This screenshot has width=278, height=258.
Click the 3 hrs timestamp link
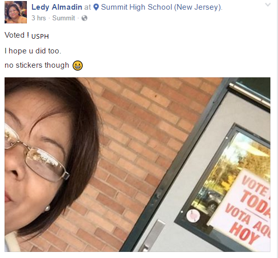click(x=39, y=18)
